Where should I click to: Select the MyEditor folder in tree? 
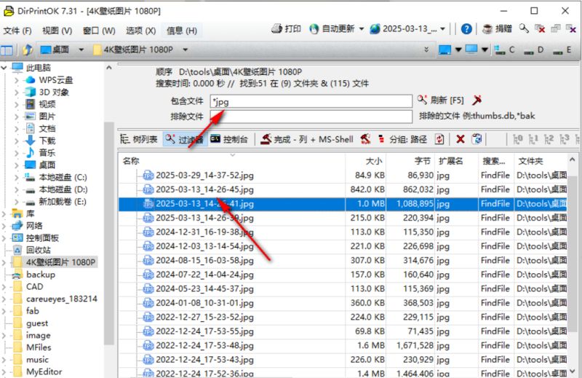pos(44,371)
